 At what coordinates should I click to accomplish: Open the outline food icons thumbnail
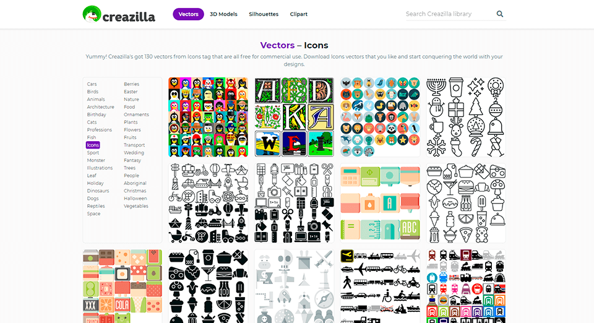466,203
